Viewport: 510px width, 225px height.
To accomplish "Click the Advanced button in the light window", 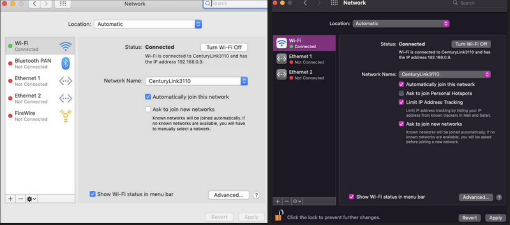I will point(228,195).
